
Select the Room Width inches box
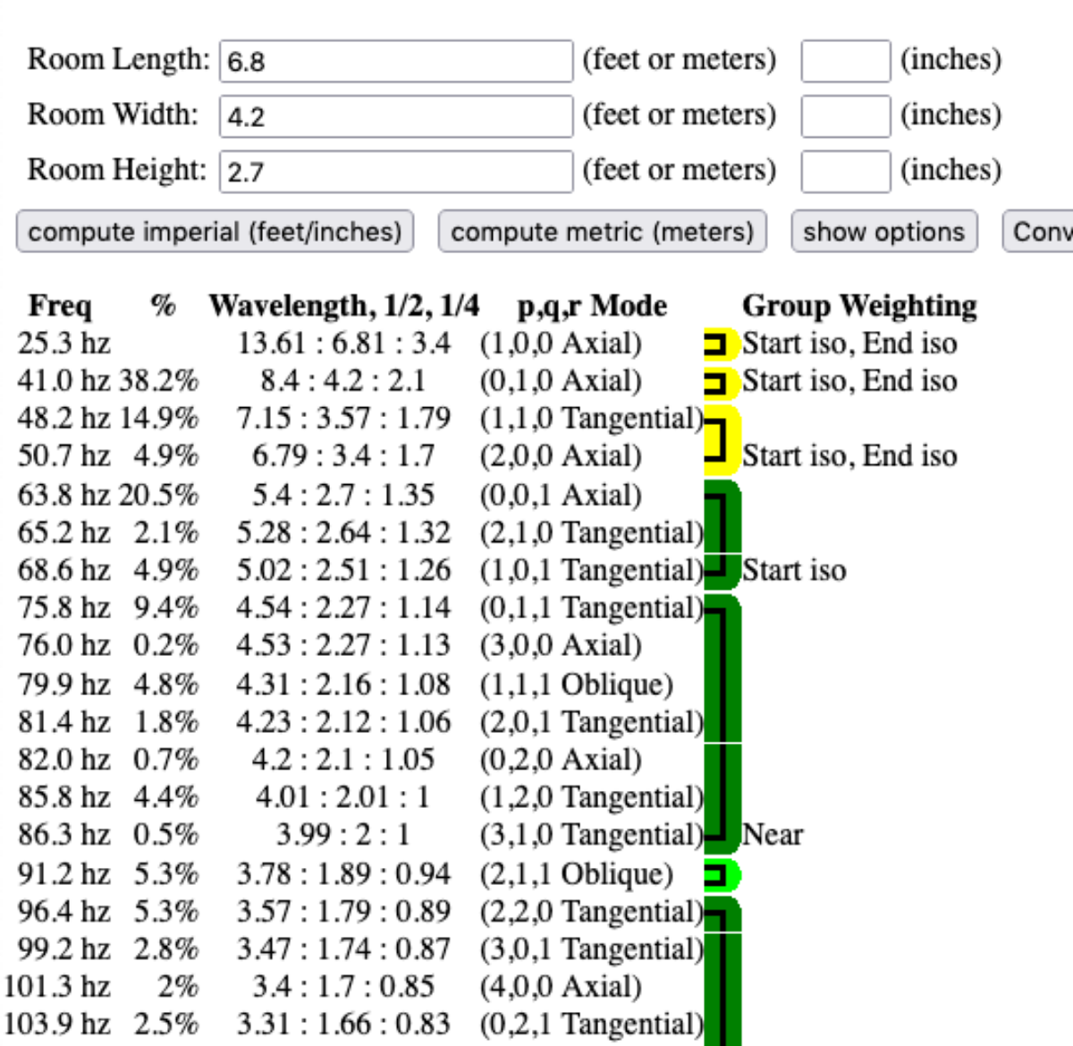(x=845, y=116)
